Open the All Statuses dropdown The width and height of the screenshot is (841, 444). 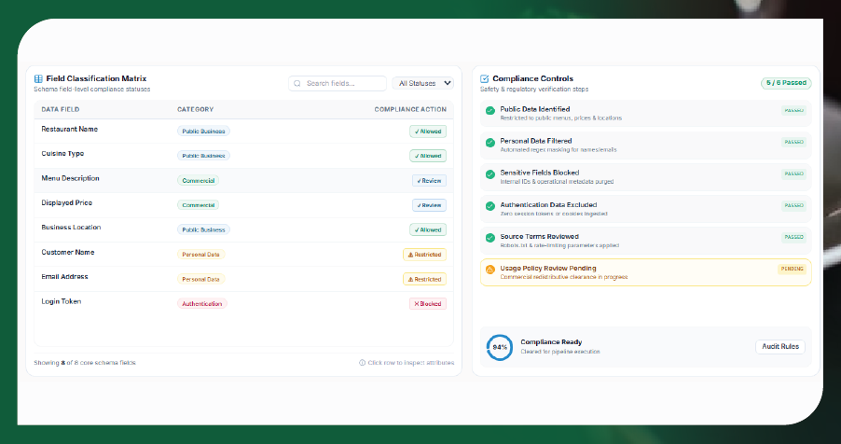point(422,83)
